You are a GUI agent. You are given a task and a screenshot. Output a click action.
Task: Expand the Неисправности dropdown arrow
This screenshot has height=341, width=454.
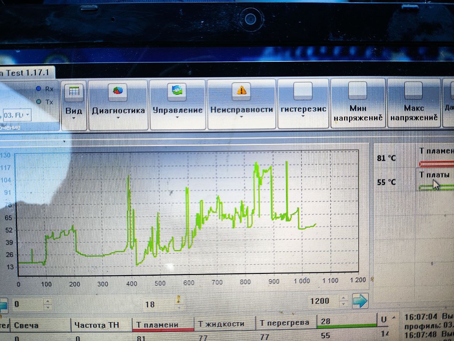241,116
